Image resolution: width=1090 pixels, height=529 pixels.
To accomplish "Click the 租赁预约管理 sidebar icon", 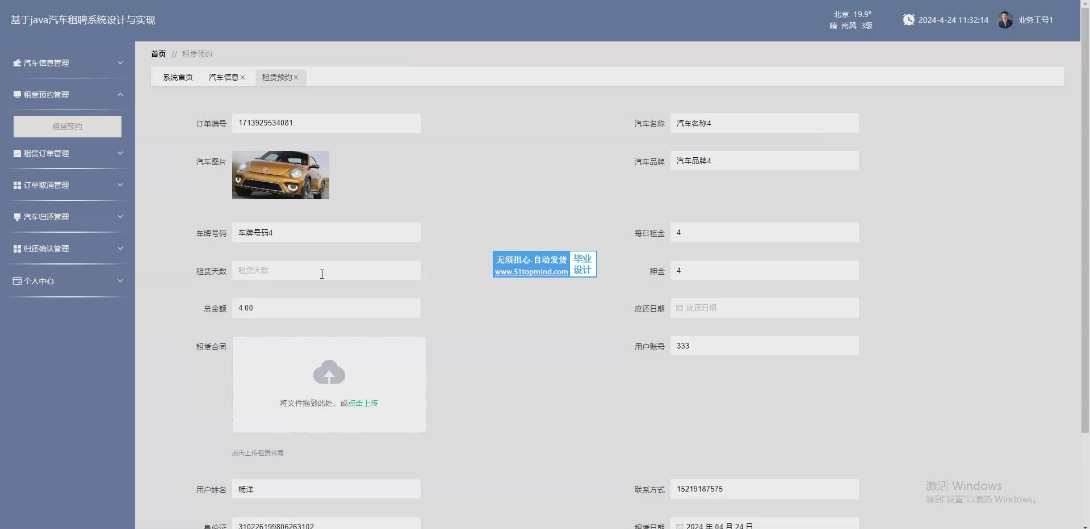I will point(17,95).
